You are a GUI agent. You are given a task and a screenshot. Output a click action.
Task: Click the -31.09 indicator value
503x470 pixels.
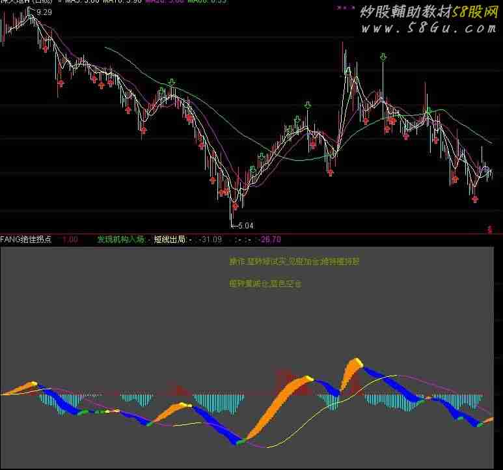[211, 240]
